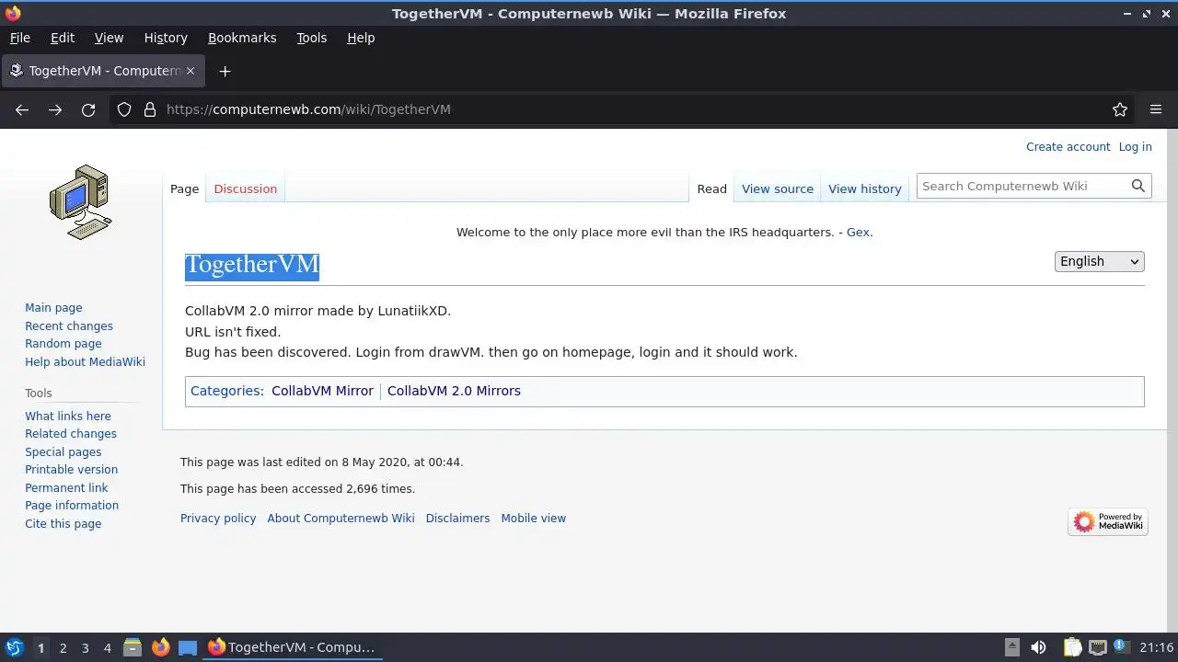Open the View menu
1178x662 pixels.
[109, 38]
